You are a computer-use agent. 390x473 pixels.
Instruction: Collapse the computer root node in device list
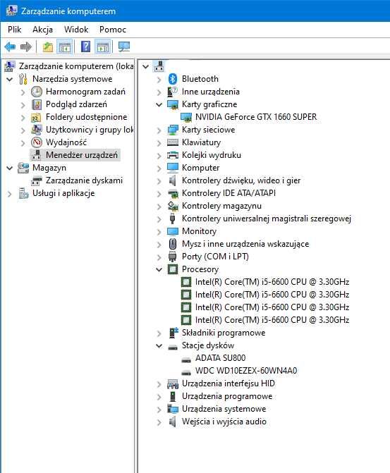pyautogui.click(x=146, y=66)
